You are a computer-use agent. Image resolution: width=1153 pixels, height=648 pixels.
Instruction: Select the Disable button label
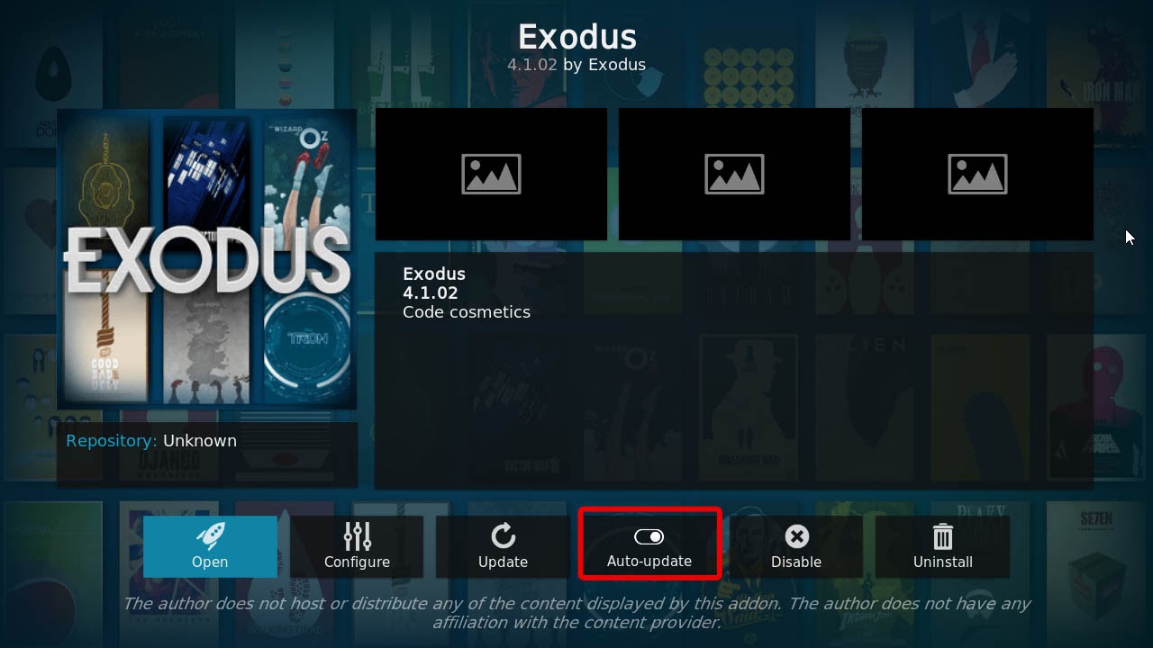(x=796, y=562)
